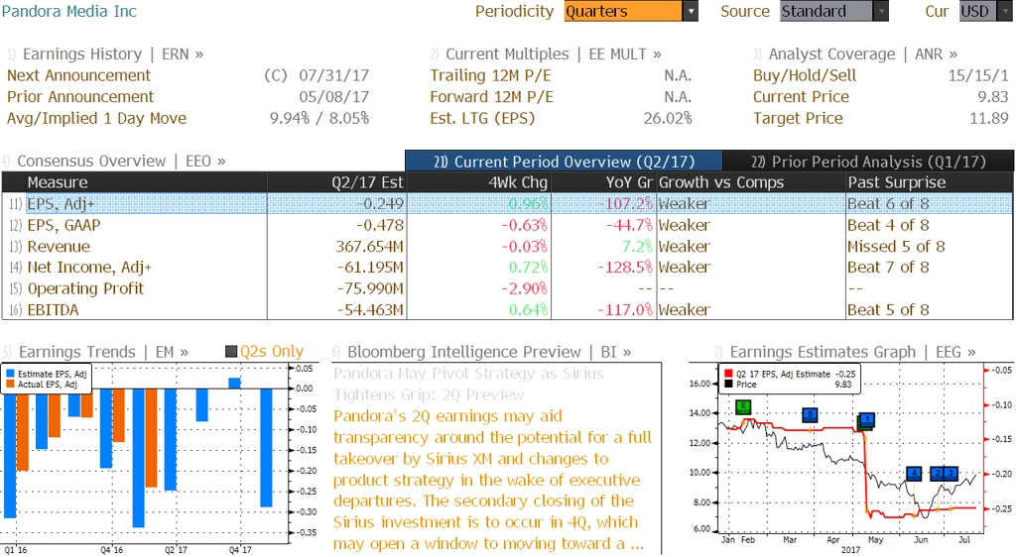Open the Pandora 2Q earnings preview article text
The image size is (1016, 557).
492,480
